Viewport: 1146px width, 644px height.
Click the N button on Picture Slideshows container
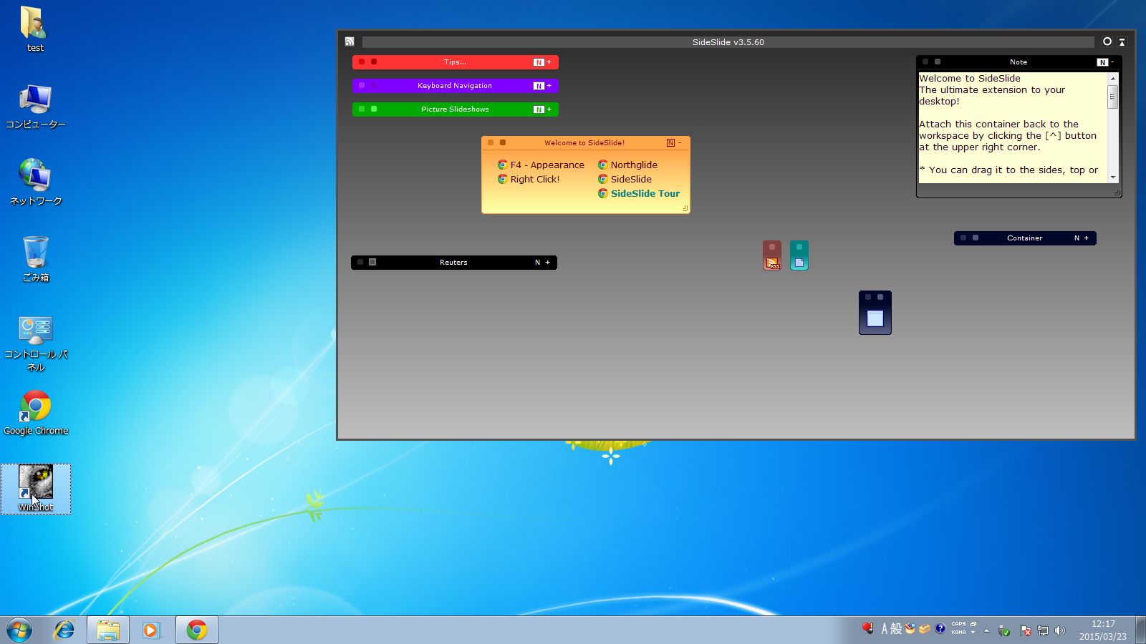pos(539,109)
